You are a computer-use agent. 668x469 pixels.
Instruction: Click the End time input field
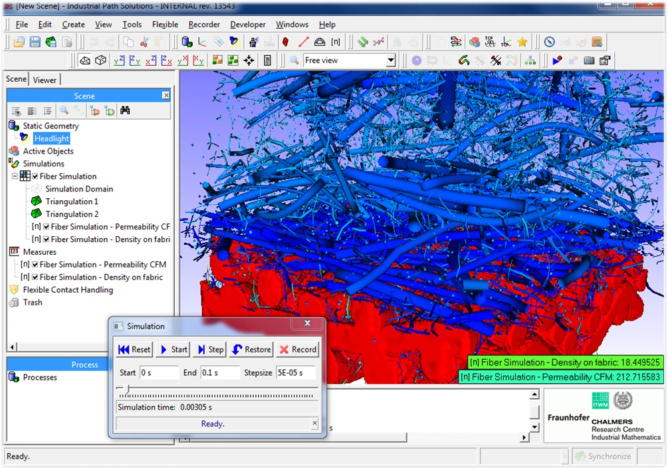219,373
